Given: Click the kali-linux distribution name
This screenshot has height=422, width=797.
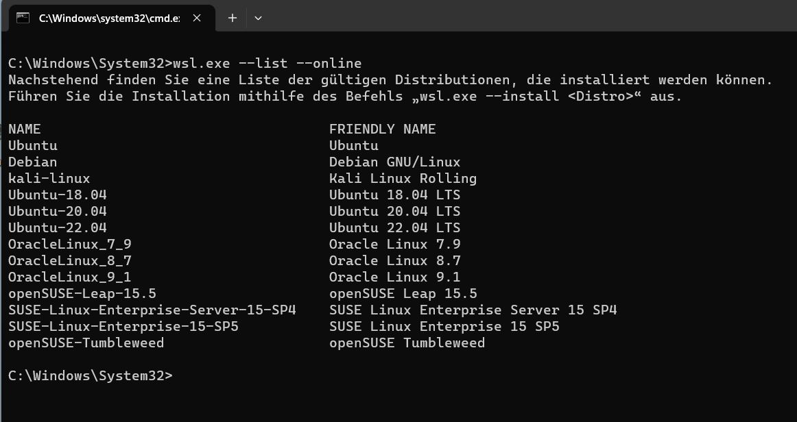Looking at the screenshot, I should pos(49,178).
